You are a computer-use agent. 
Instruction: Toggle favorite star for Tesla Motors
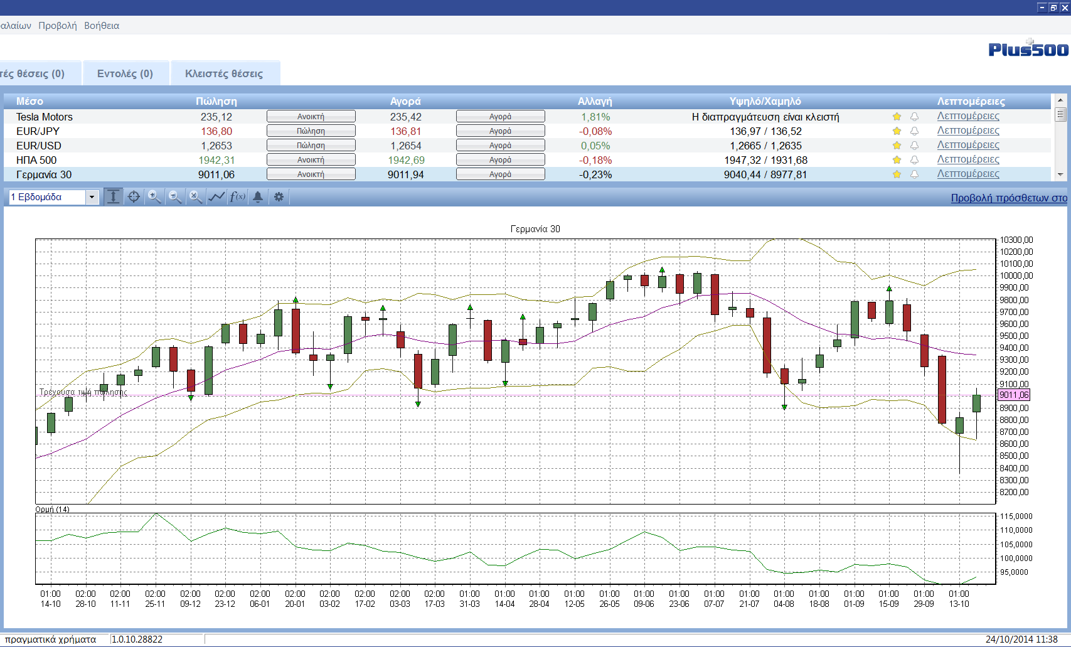897,117
